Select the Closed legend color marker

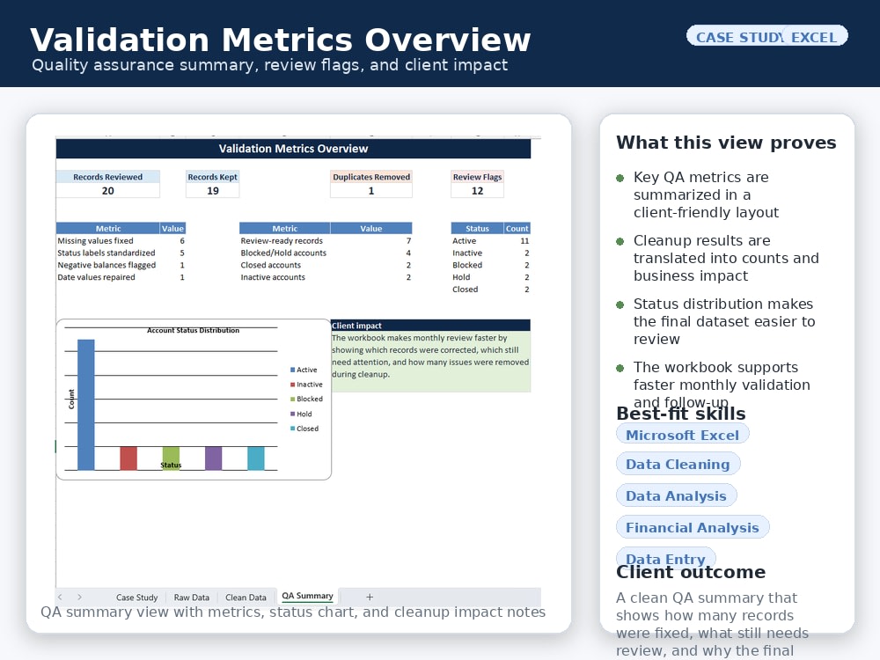click(292, 429)
